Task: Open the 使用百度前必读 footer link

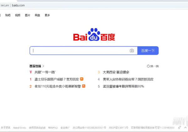Action: tap(37, 128)
